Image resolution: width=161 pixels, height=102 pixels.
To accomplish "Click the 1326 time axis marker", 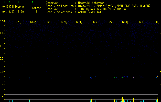I will tap(94, 22).
